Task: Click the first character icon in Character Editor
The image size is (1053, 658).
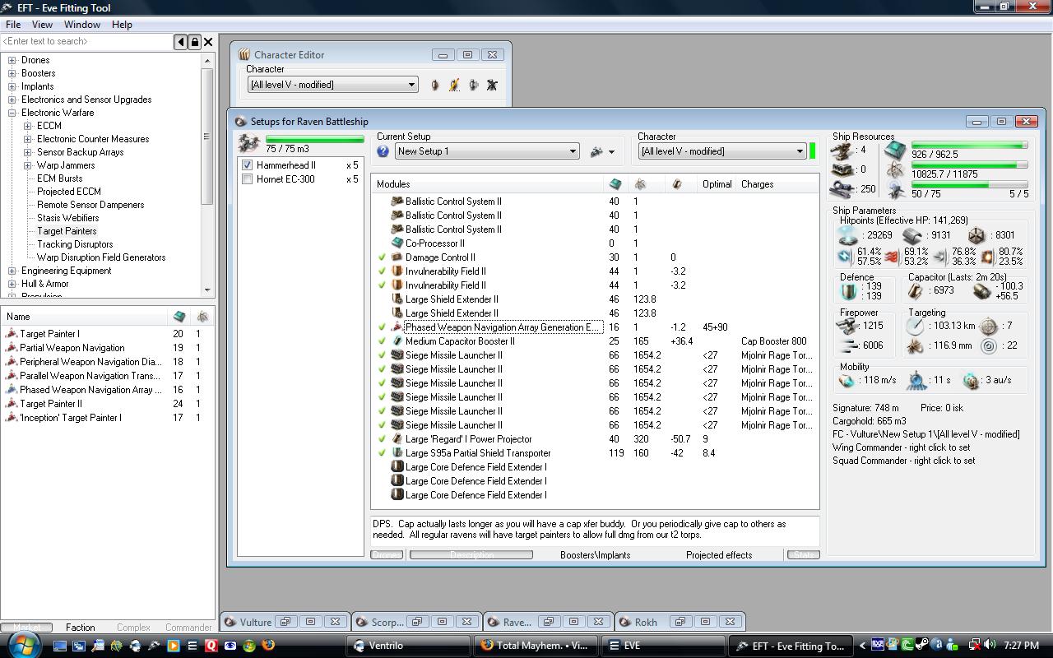Action: tap(435, 85)
